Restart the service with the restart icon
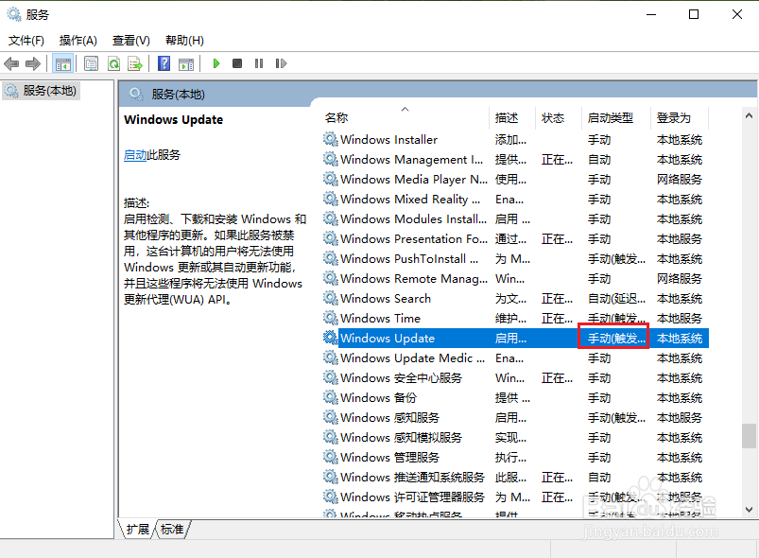This screenshot has width=759, height=558. pos(281,63)
